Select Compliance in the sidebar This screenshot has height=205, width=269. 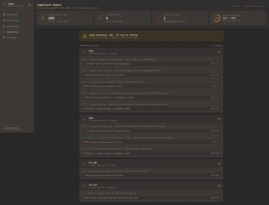pyautogui.click(x=17, y=32)
